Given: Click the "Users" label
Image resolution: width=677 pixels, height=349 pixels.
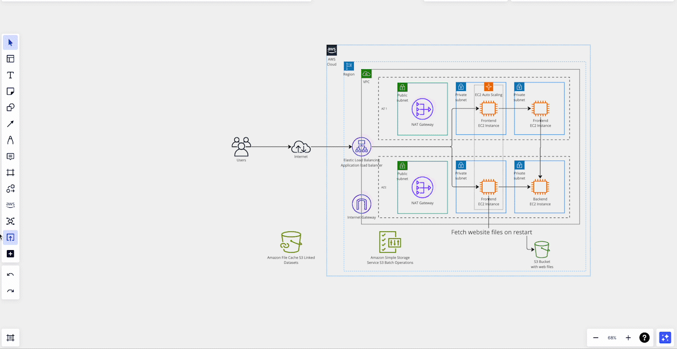Looking at the screenshot, I should point(241,160).
